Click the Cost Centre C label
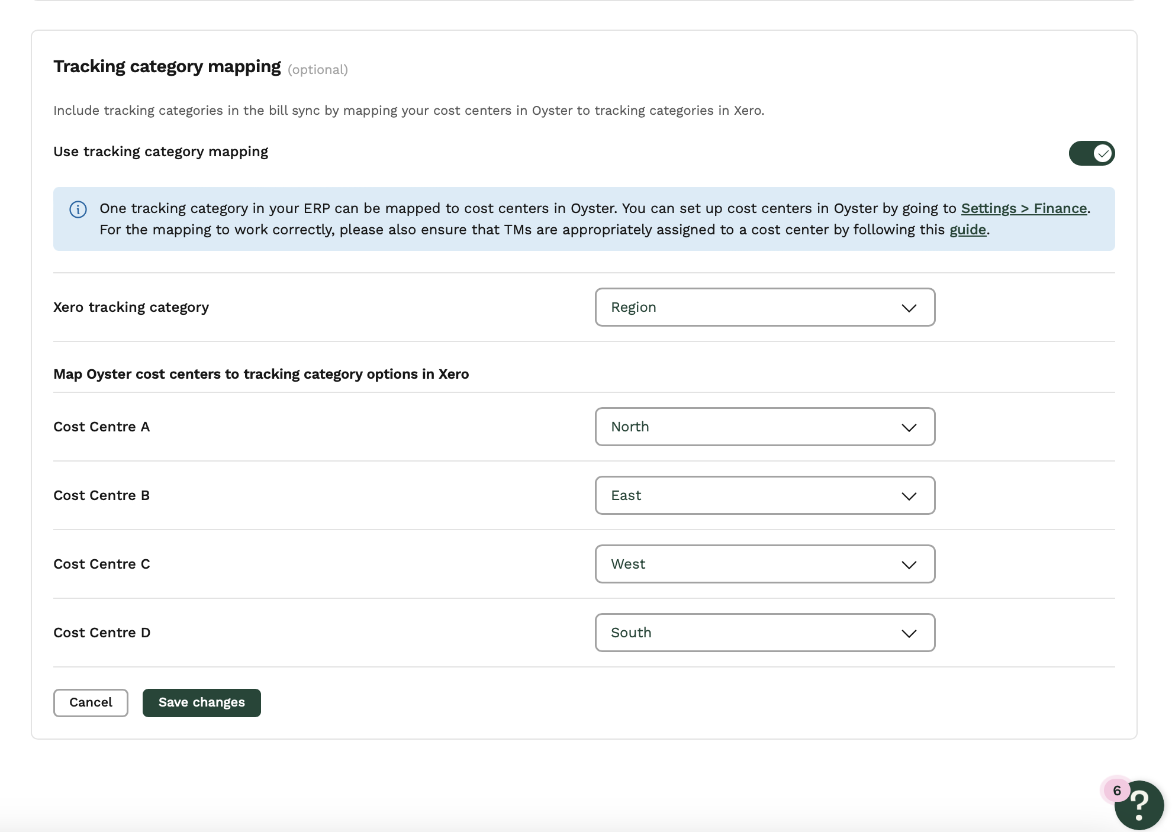 (101, 564)
